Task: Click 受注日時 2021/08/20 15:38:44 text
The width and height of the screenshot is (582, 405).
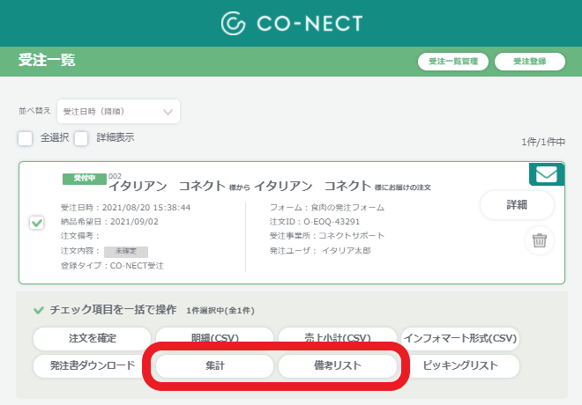Action: coord(125,208)
